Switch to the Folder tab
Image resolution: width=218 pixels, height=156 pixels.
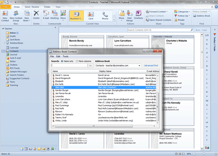click(x=47, y=7)
